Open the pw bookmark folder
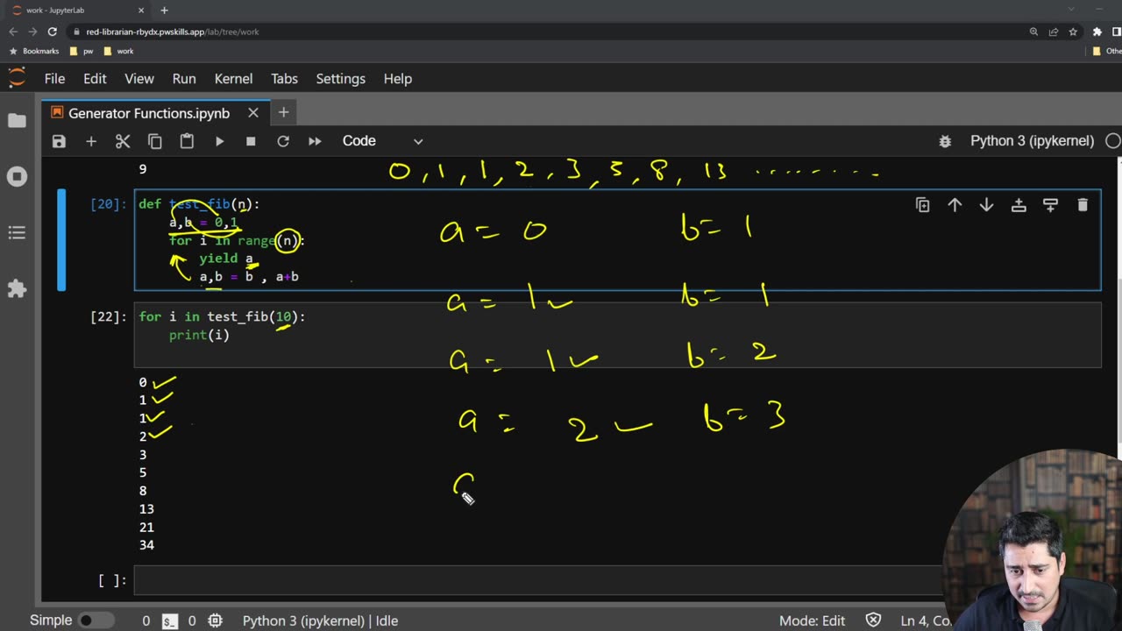The width and height of the screenshot is (1122, 631). click(82, 51)
